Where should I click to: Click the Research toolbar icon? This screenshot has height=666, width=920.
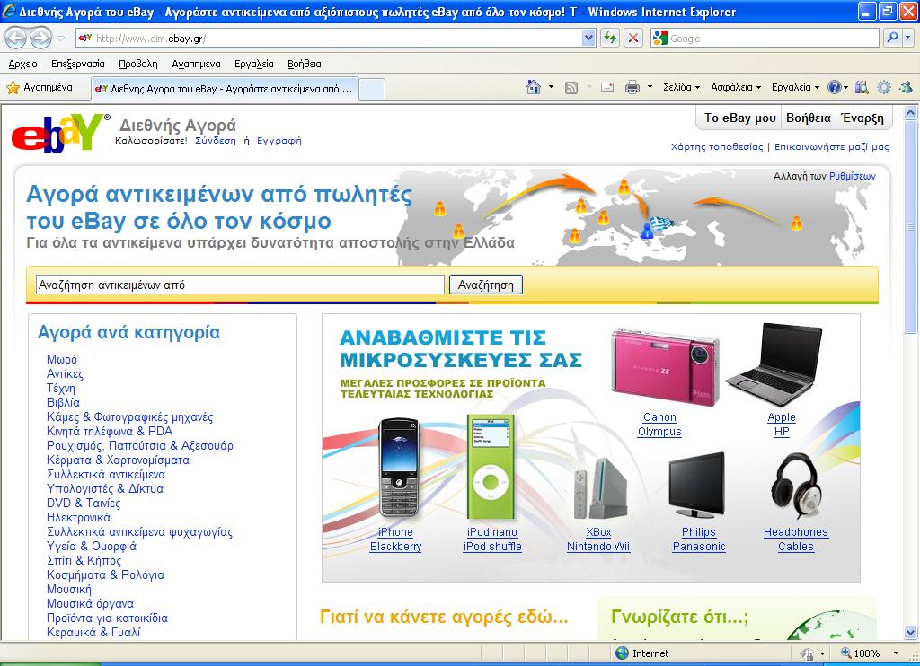pyautogui.click(x=862, y=88)
